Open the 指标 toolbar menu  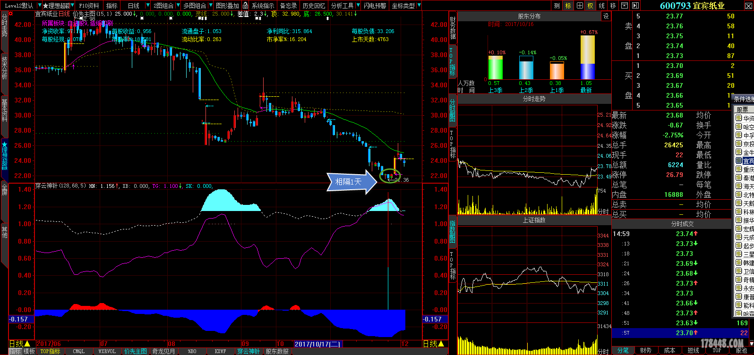click(x=112, y=6)
